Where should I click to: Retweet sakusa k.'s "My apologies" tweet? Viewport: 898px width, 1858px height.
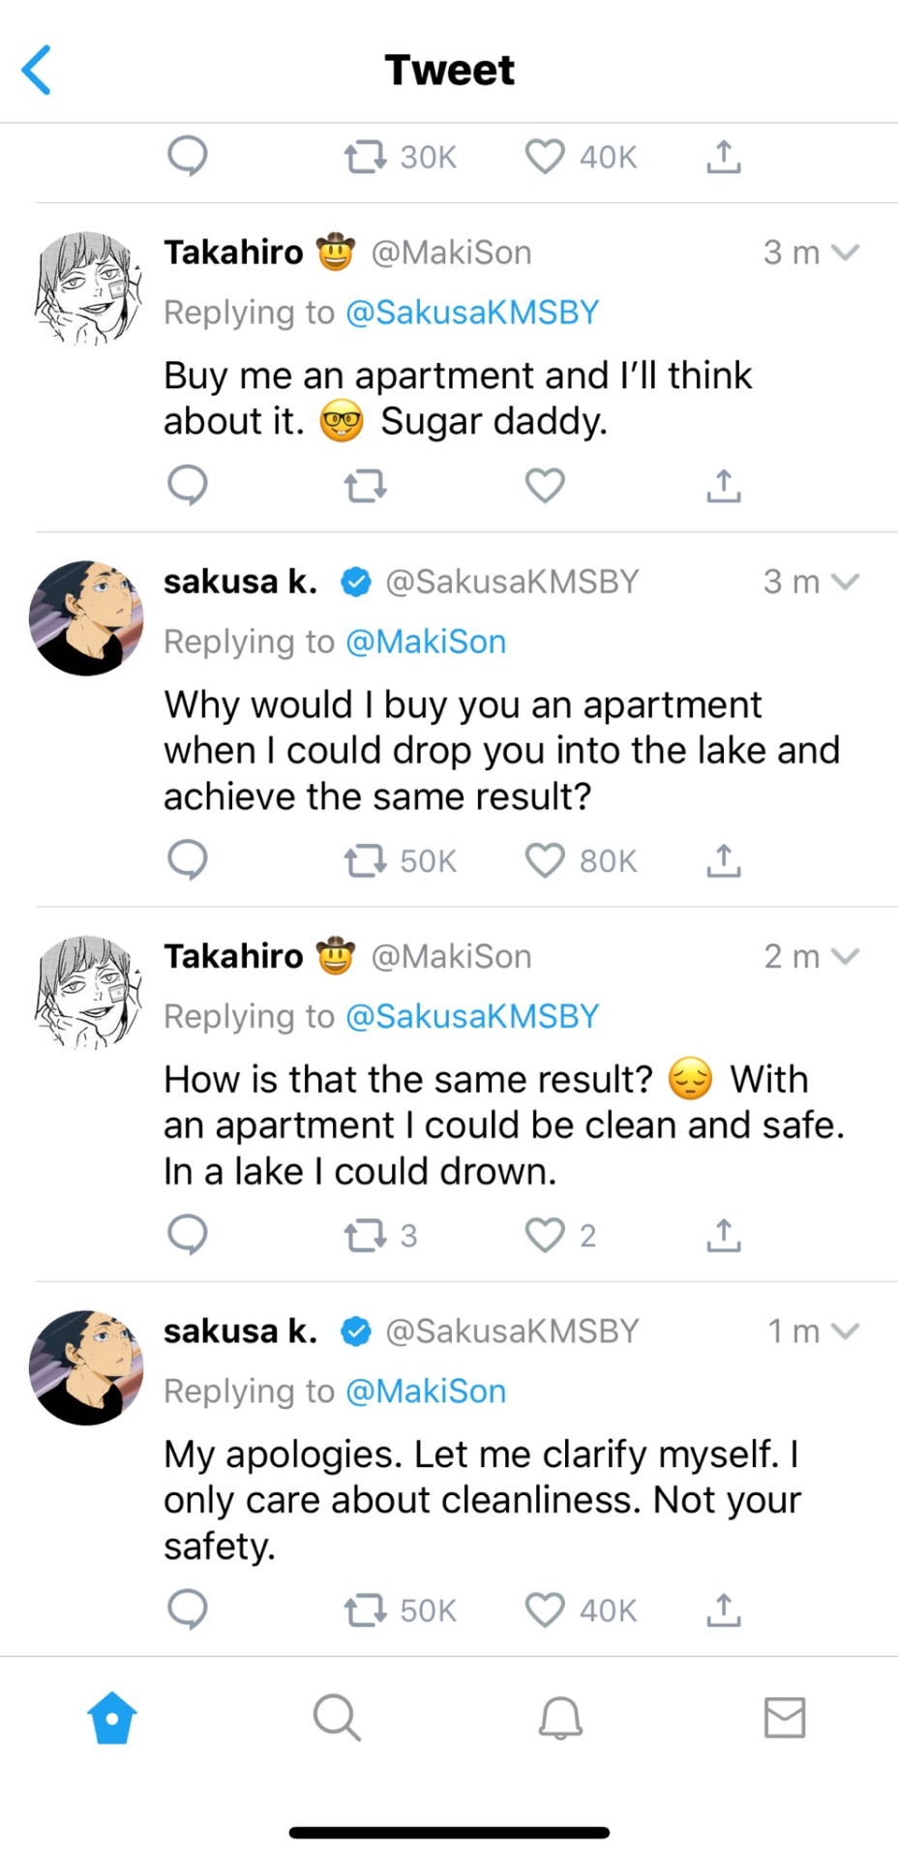[x=366, y=1610]
